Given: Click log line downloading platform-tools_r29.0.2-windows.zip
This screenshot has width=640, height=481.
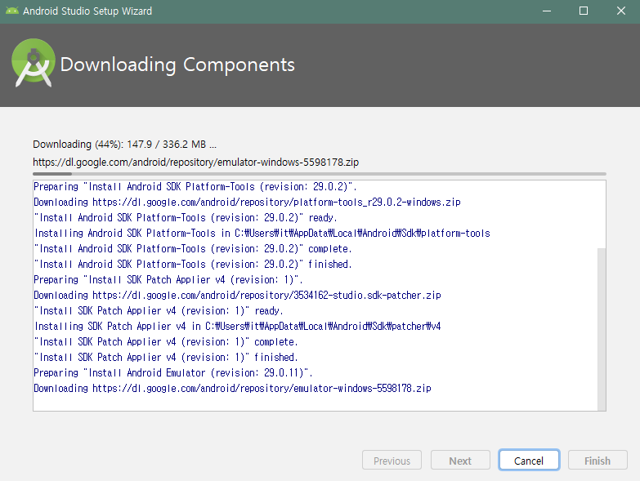Looking at the screenshot, I should click(247, 203).
